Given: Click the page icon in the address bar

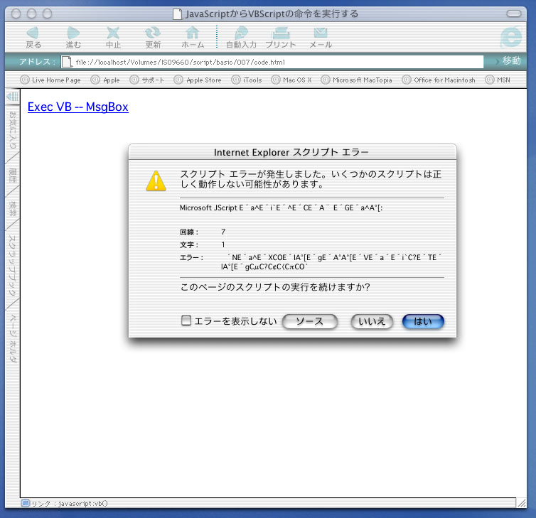Looking at the screenshot, I should [67, 62].
